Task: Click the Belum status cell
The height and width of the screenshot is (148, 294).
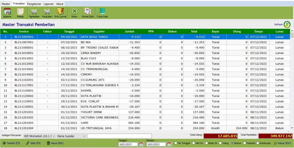Action: (x=280, y=128)
